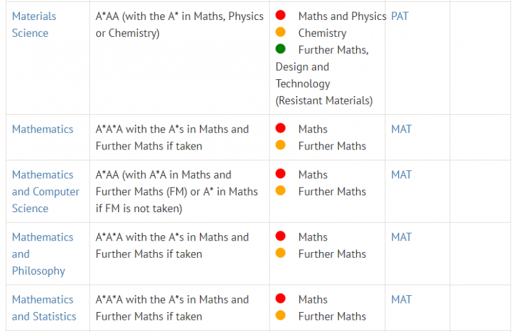Image resolution: width=516 pixels, height=332 pixels.
Task: Click the green dot beside Further Maths, Design
Action: coord(281,49)
